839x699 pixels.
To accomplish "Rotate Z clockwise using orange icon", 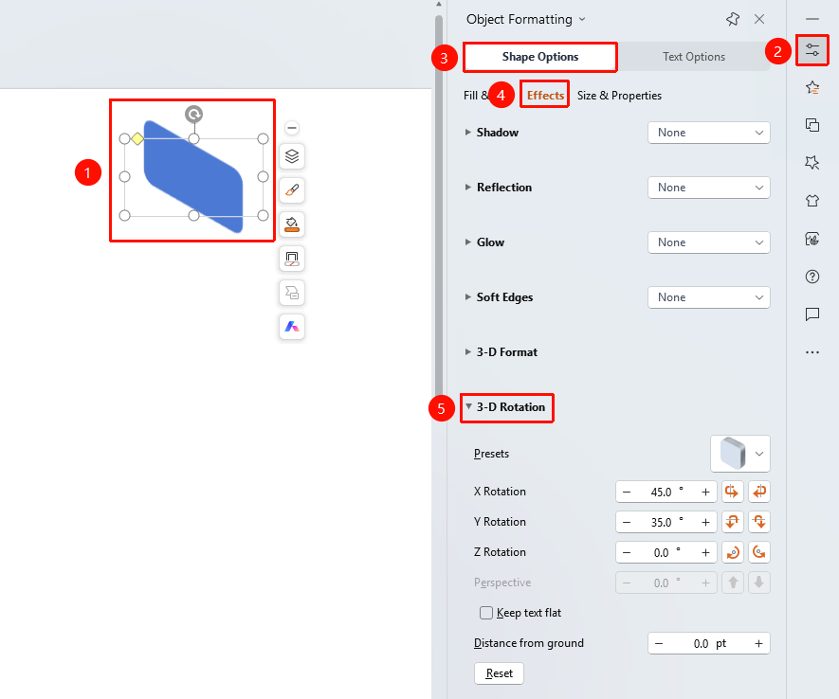I will point(732,552).
